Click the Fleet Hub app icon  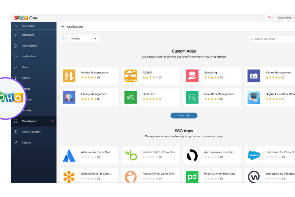pyautogui.click(x=130, y=97)
